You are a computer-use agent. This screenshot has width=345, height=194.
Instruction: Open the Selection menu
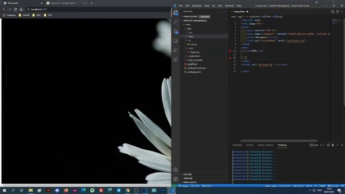pyautogui.click(x=197, y=6)
